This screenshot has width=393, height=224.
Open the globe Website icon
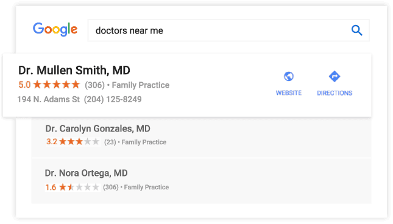click(288, 76)
